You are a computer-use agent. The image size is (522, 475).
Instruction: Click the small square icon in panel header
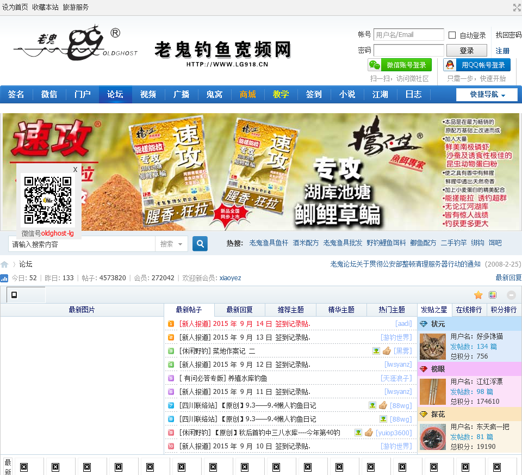pyautogui.click(x=14, y=295)
